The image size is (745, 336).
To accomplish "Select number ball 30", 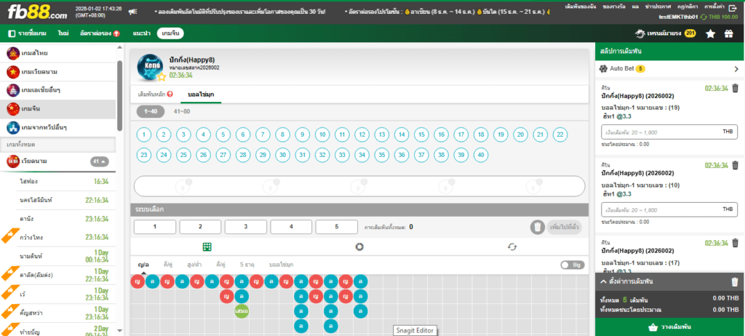I will 283,154.
